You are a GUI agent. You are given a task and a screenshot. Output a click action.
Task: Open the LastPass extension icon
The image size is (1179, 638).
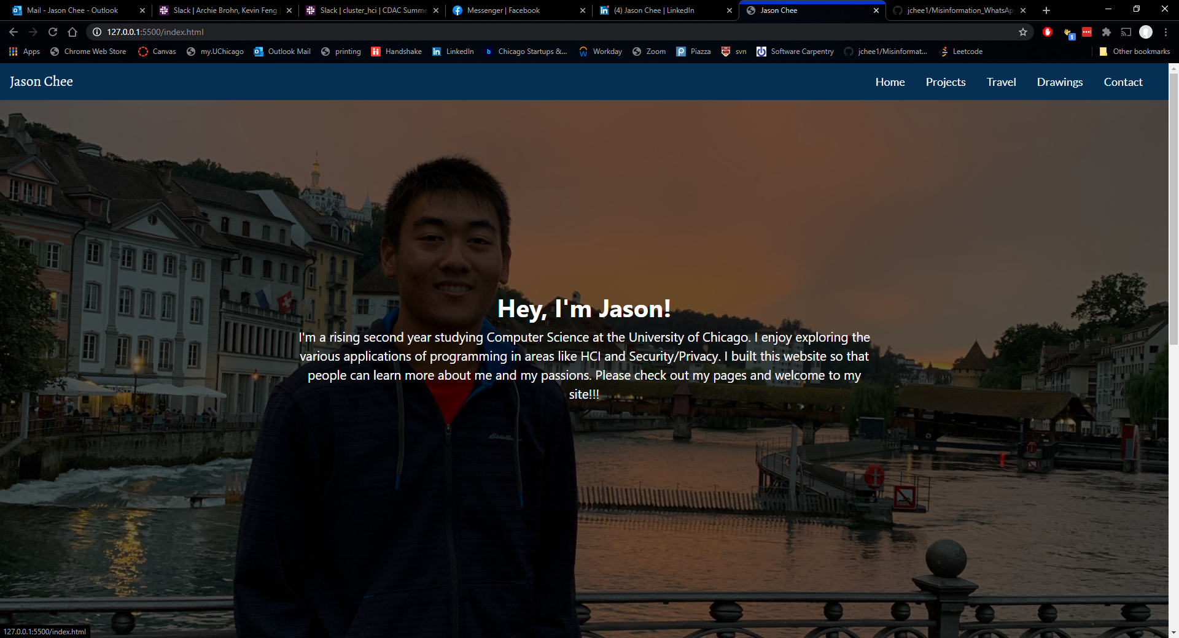click(1087, 32)
